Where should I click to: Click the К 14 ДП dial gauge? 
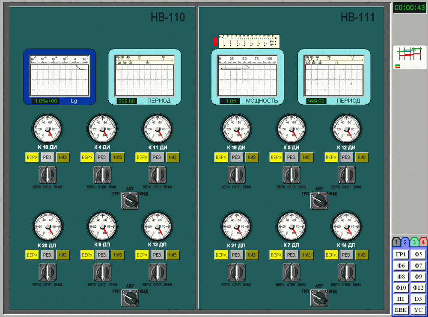(346, 226)
